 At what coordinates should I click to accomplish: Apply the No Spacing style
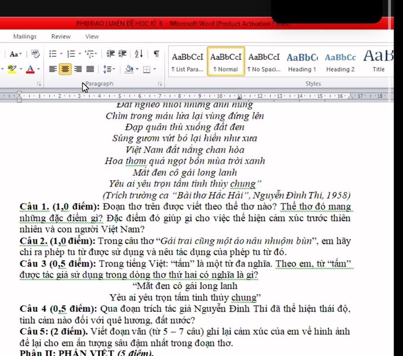click(264, 62)
